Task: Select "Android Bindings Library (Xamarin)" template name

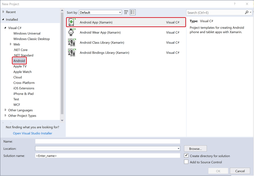Action: tap(105, 52)
